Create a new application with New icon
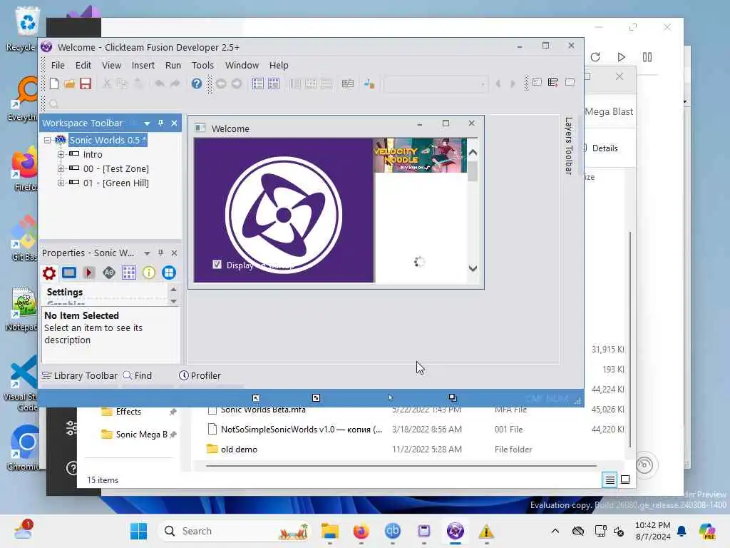 coord(54,83)
